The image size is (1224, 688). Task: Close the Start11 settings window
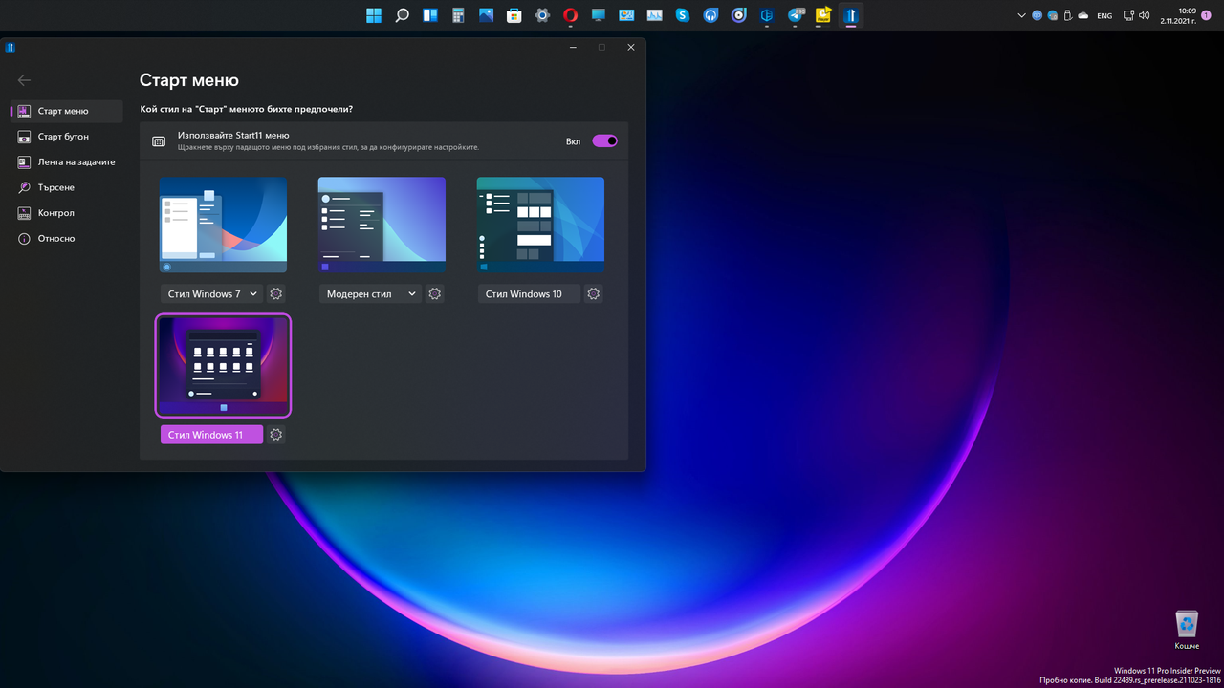[631, 47]
